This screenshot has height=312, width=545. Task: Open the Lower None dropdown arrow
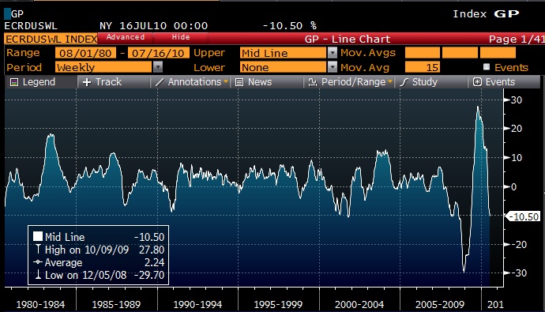pos(333,67)
